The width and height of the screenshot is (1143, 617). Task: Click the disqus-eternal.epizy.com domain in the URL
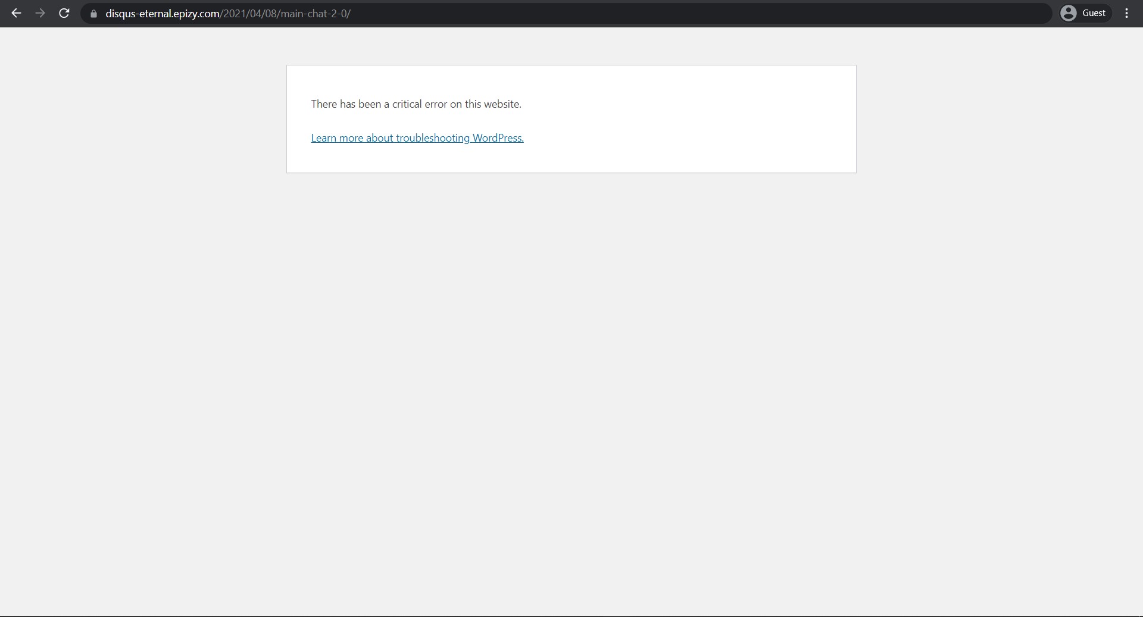pos(162,14)
